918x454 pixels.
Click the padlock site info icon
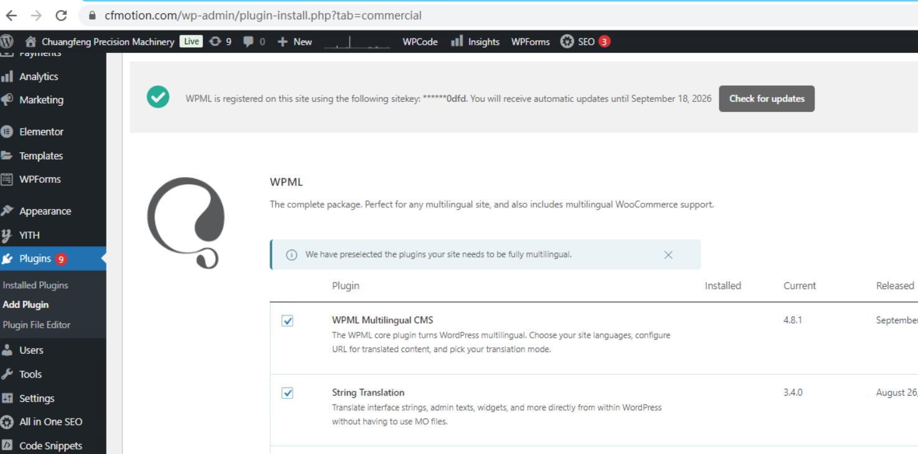[x=92, y=16]
